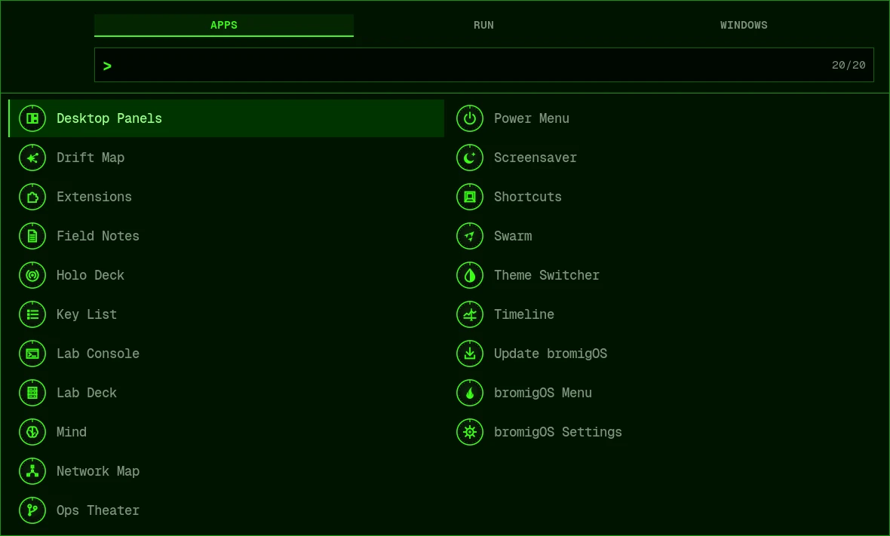Click the Timeline chart icon
The image size is (890, 536).
pyautogui.click(x=469, y=314)
